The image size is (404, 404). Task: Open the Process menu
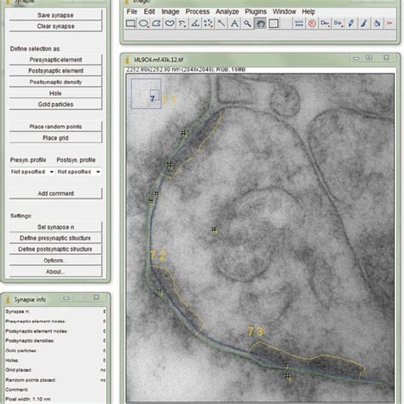198,12
